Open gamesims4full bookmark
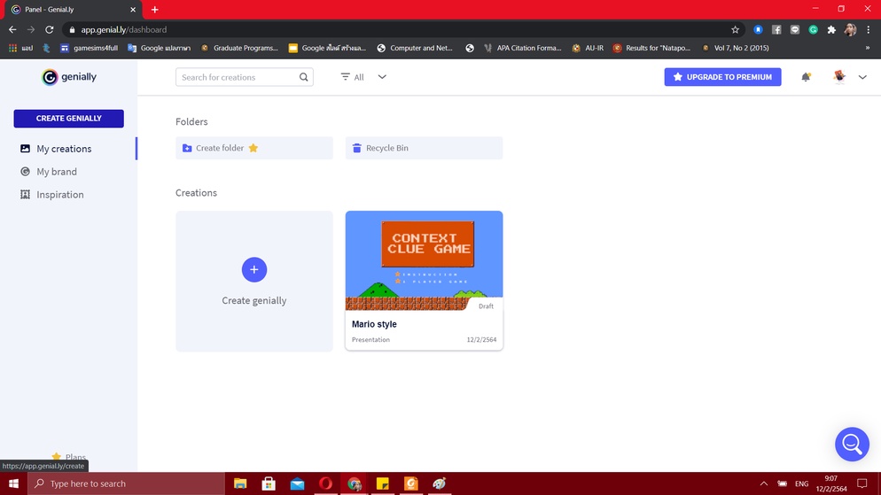Viewport: 881px width, 495px height. click(90, 49)
